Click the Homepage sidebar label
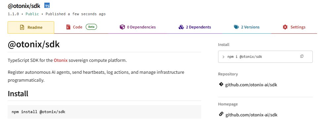This screenshot has height=125, width=323. click(228, 104)
